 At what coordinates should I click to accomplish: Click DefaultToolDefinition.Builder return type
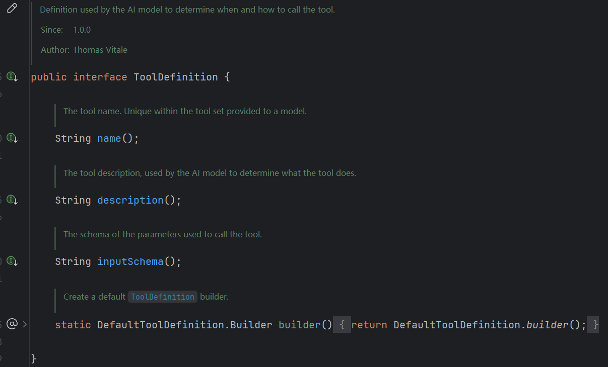click(185, 325)
